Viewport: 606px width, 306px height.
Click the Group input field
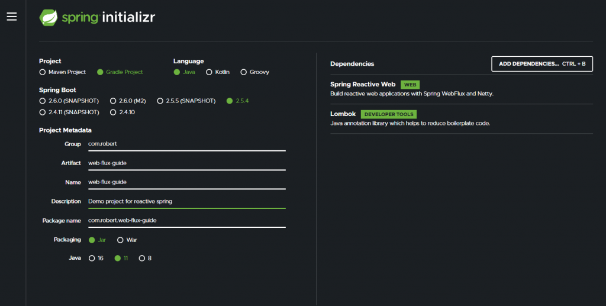[x=186, y=144]
